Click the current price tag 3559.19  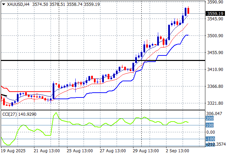point(215,14)
